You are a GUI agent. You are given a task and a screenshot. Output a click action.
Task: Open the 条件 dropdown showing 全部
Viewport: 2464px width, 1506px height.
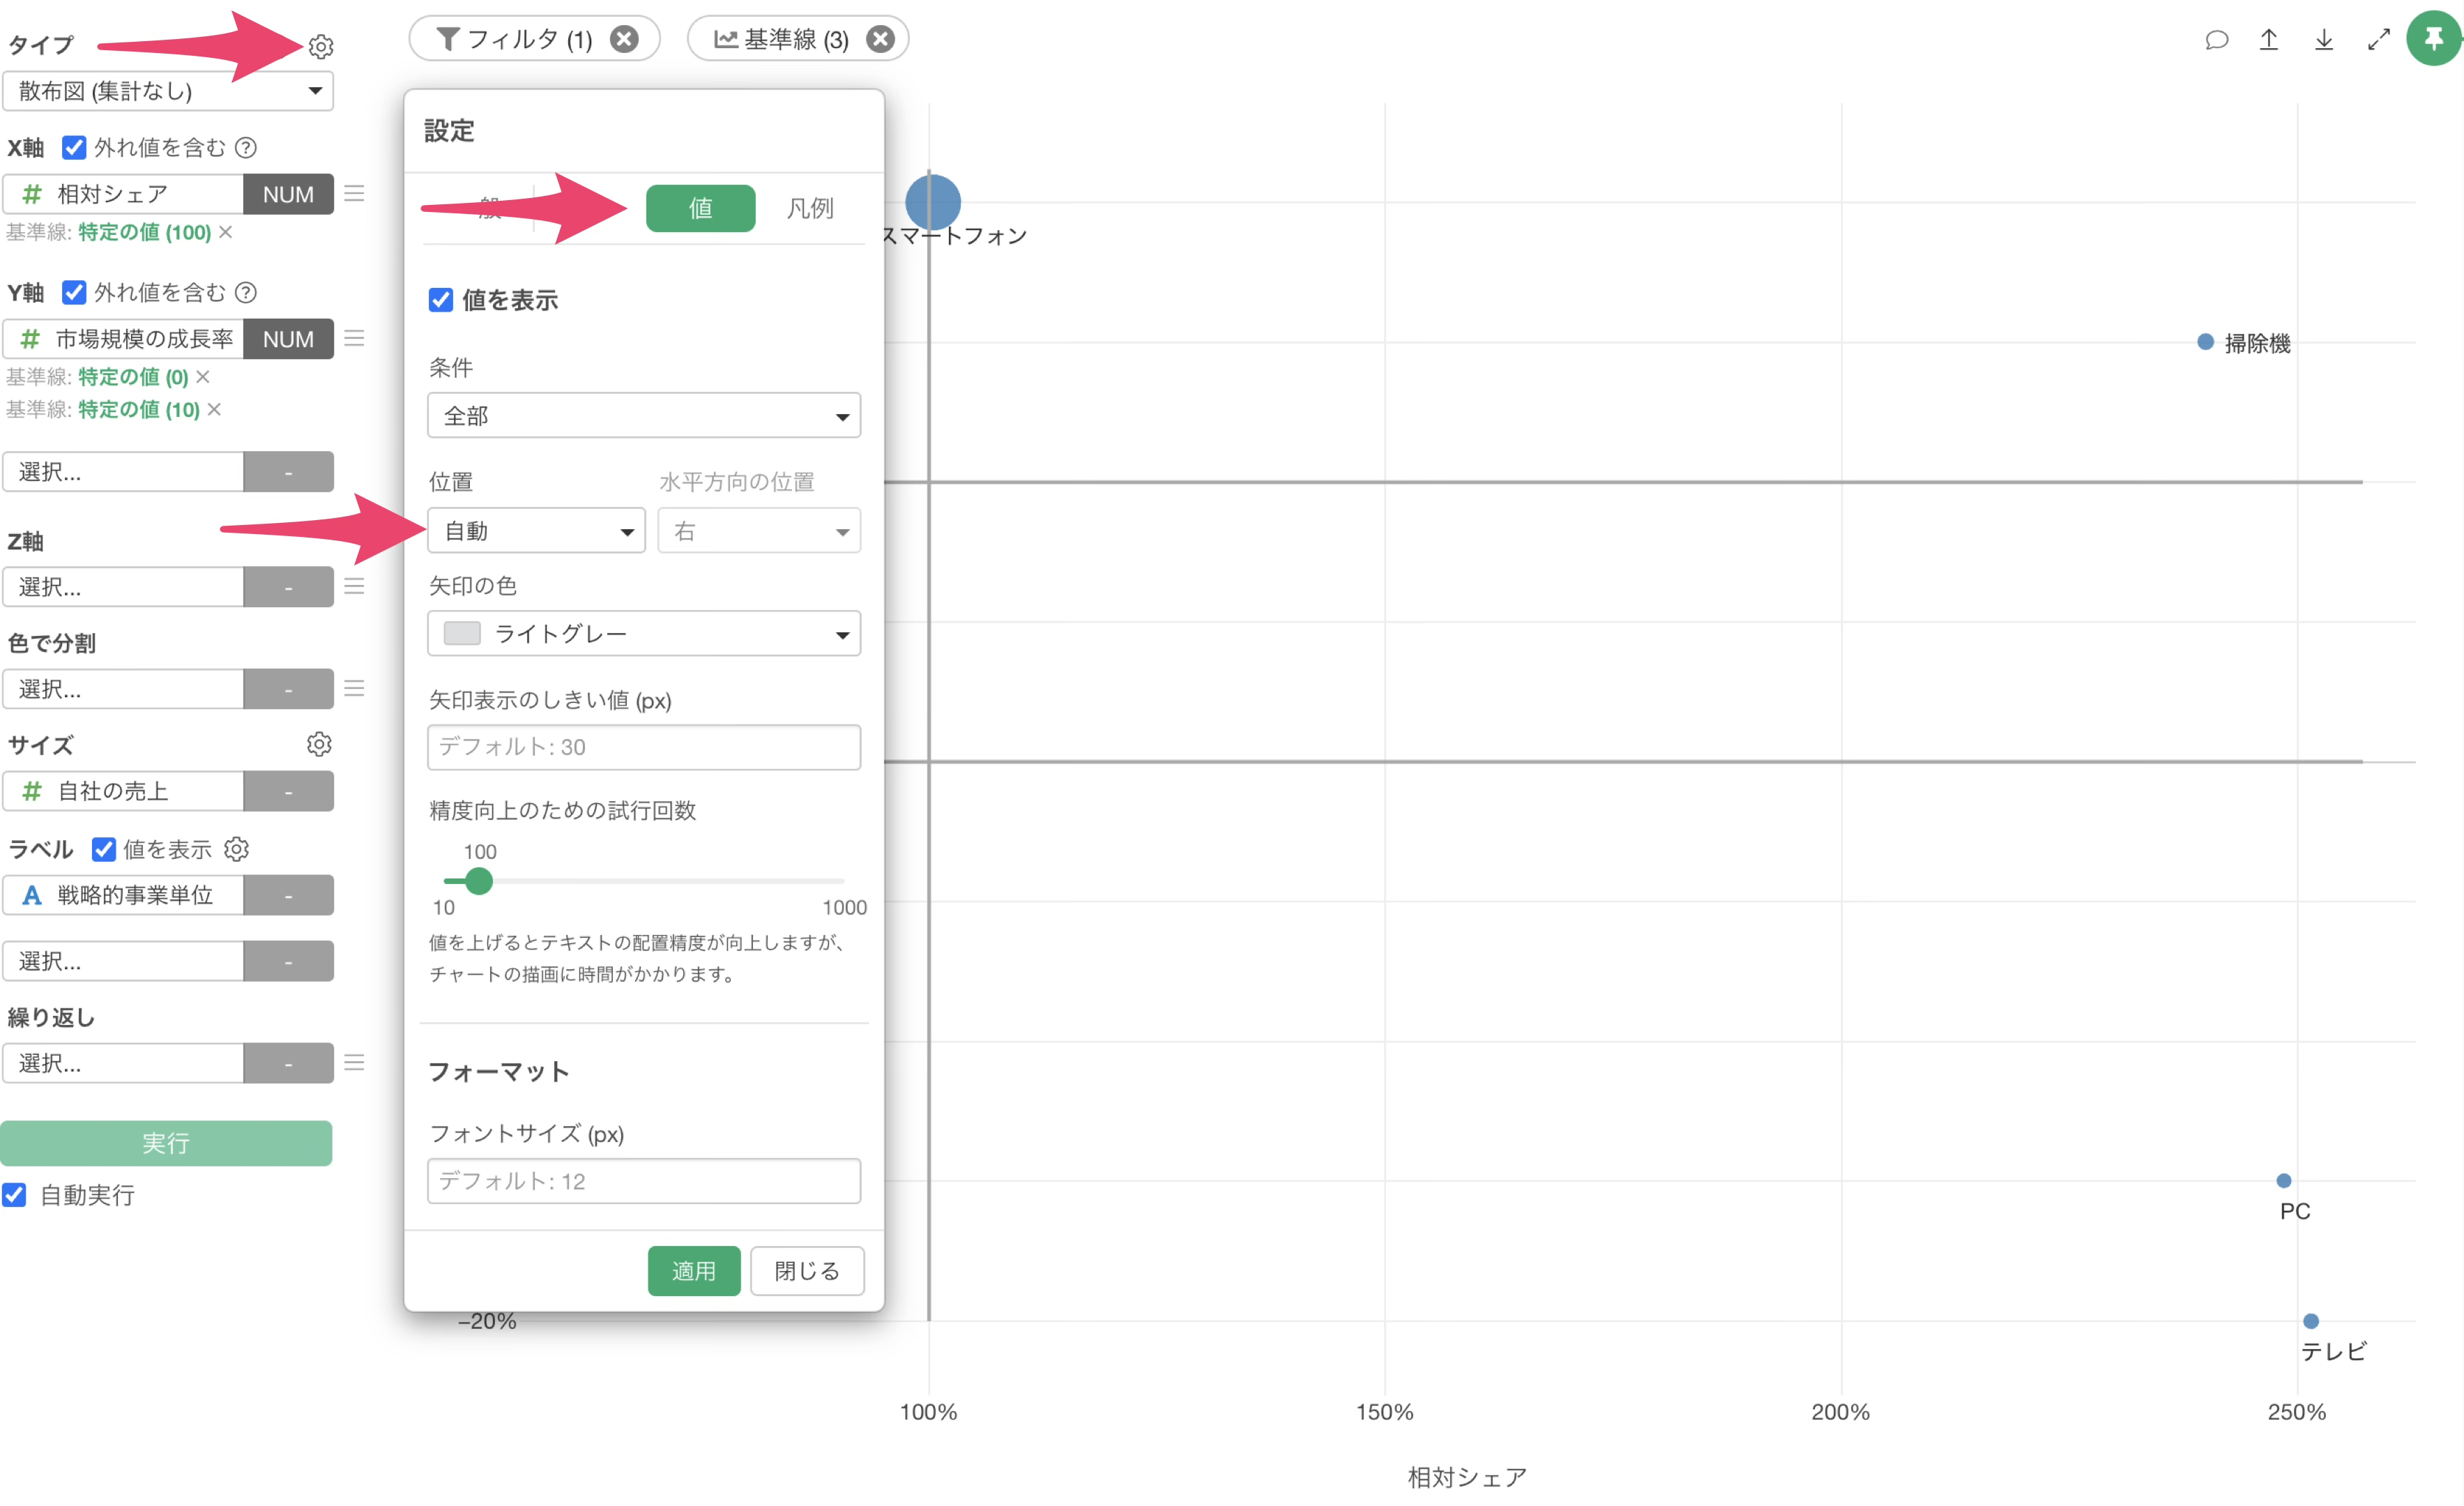(643, 415)
